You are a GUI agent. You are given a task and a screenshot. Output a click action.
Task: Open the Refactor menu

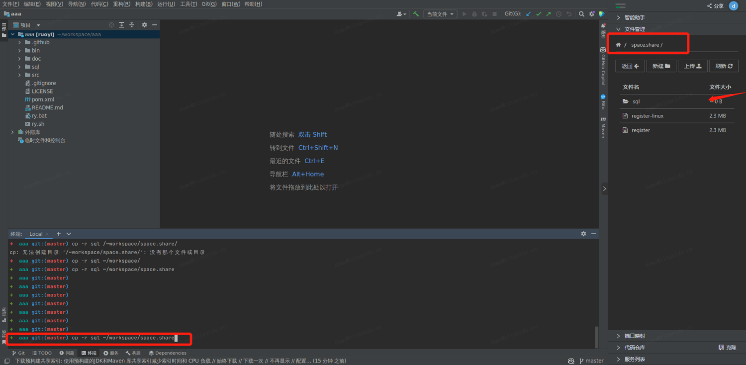tap(122, 4)
